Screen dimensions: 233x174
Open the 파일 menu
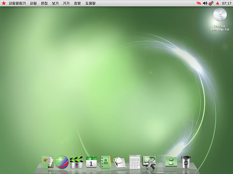tap(33, 3)
